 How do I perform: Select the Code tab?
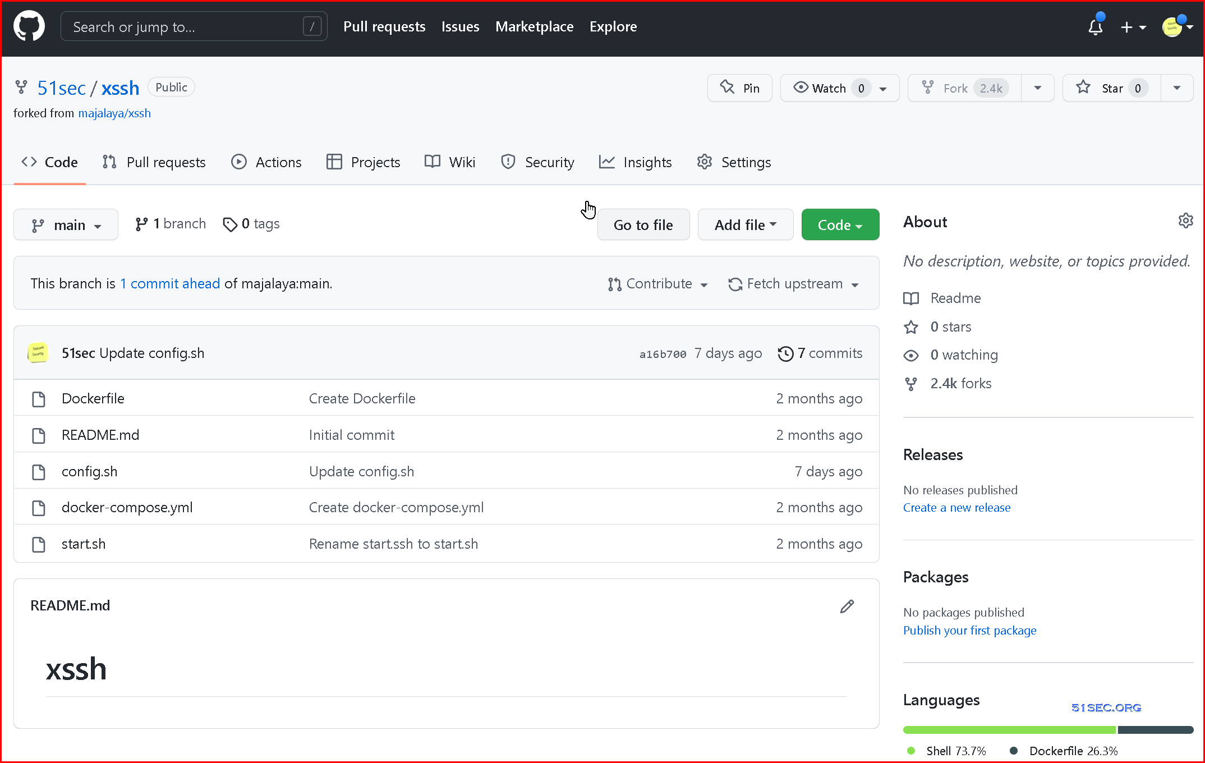49,162
